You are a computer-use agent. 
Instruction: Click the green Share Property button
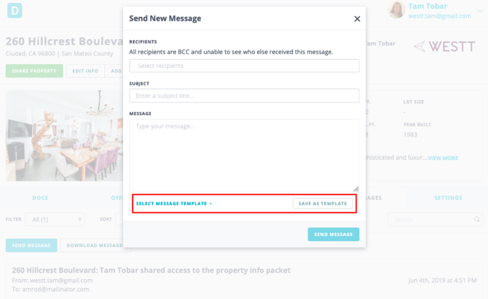34,71
